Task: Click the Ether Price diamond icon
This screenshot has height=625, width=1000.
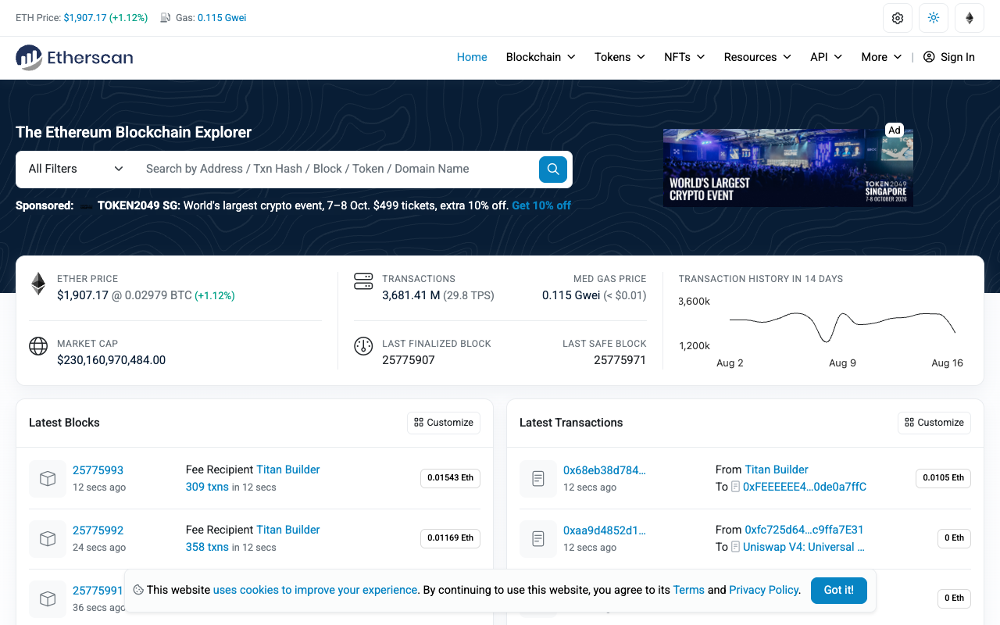Action: [x=38, y=284]
